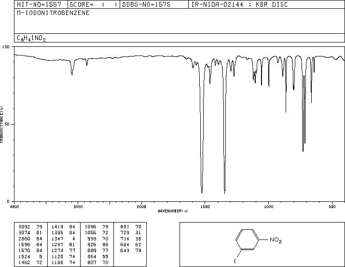
Task: Click the 500 tick label on wavenumber axis
Action: tap(332, 207)
